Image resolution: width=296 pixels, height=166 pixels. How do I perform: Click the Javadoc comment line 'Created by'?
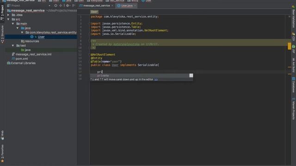[125, 44]
